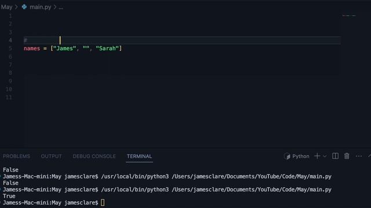371x208 pixels.
Task: Click line number 4 in the gutter
Action: coord(10,40)
